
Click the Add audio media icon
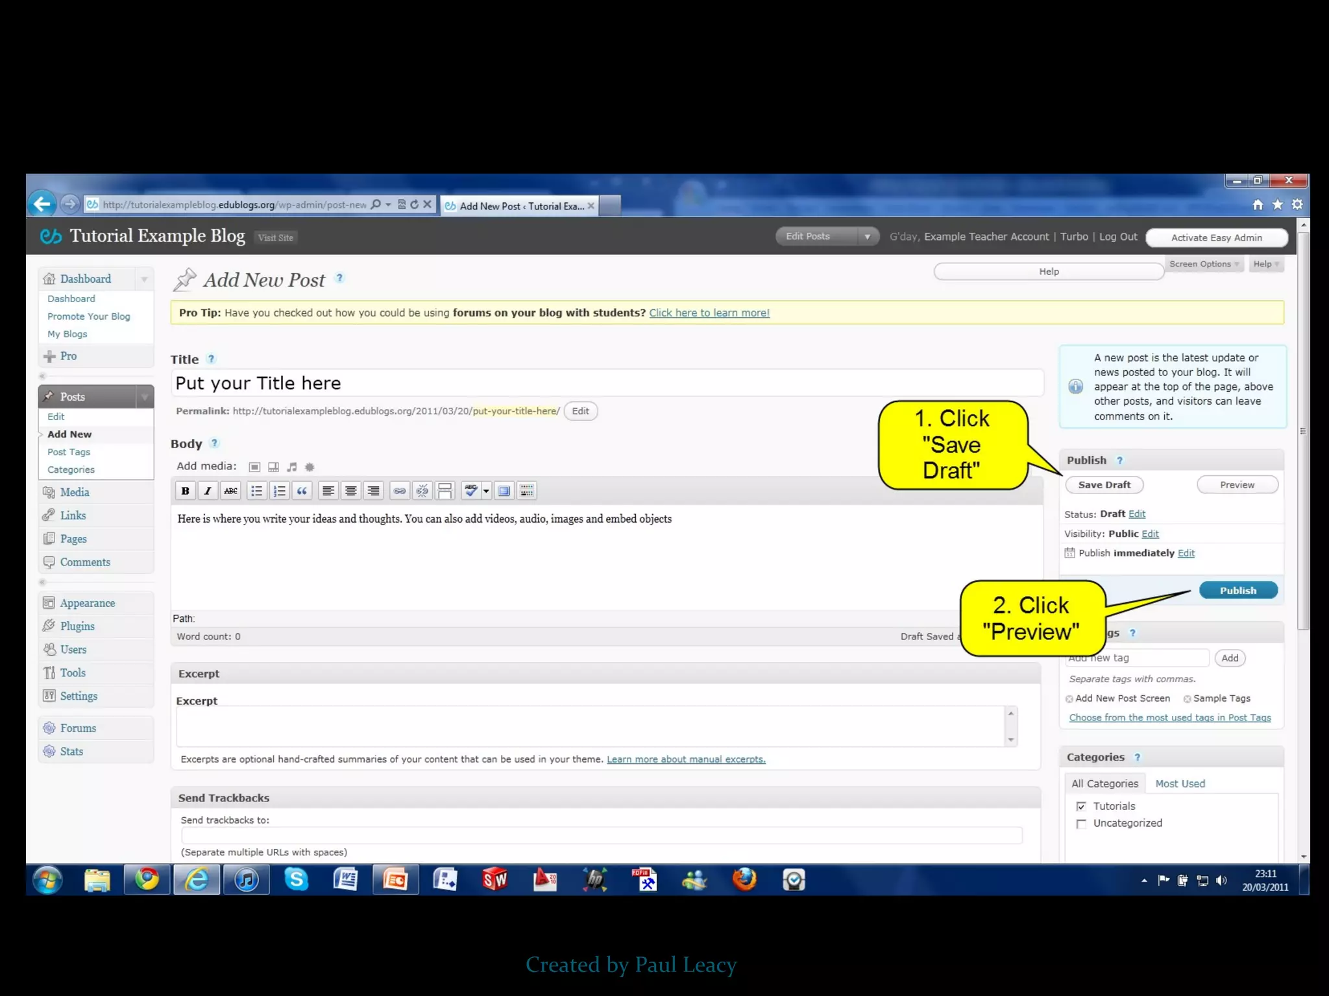coord(292,467)
